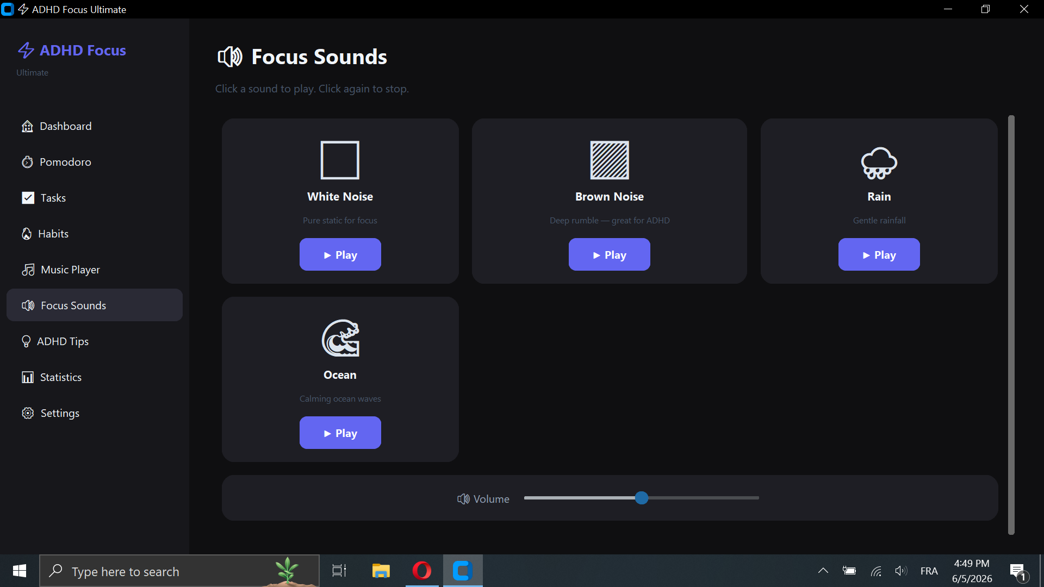Viewport: 1044px width, 587px height.
Task: Click the Ocean wave icon
Action: coord(340,338)
